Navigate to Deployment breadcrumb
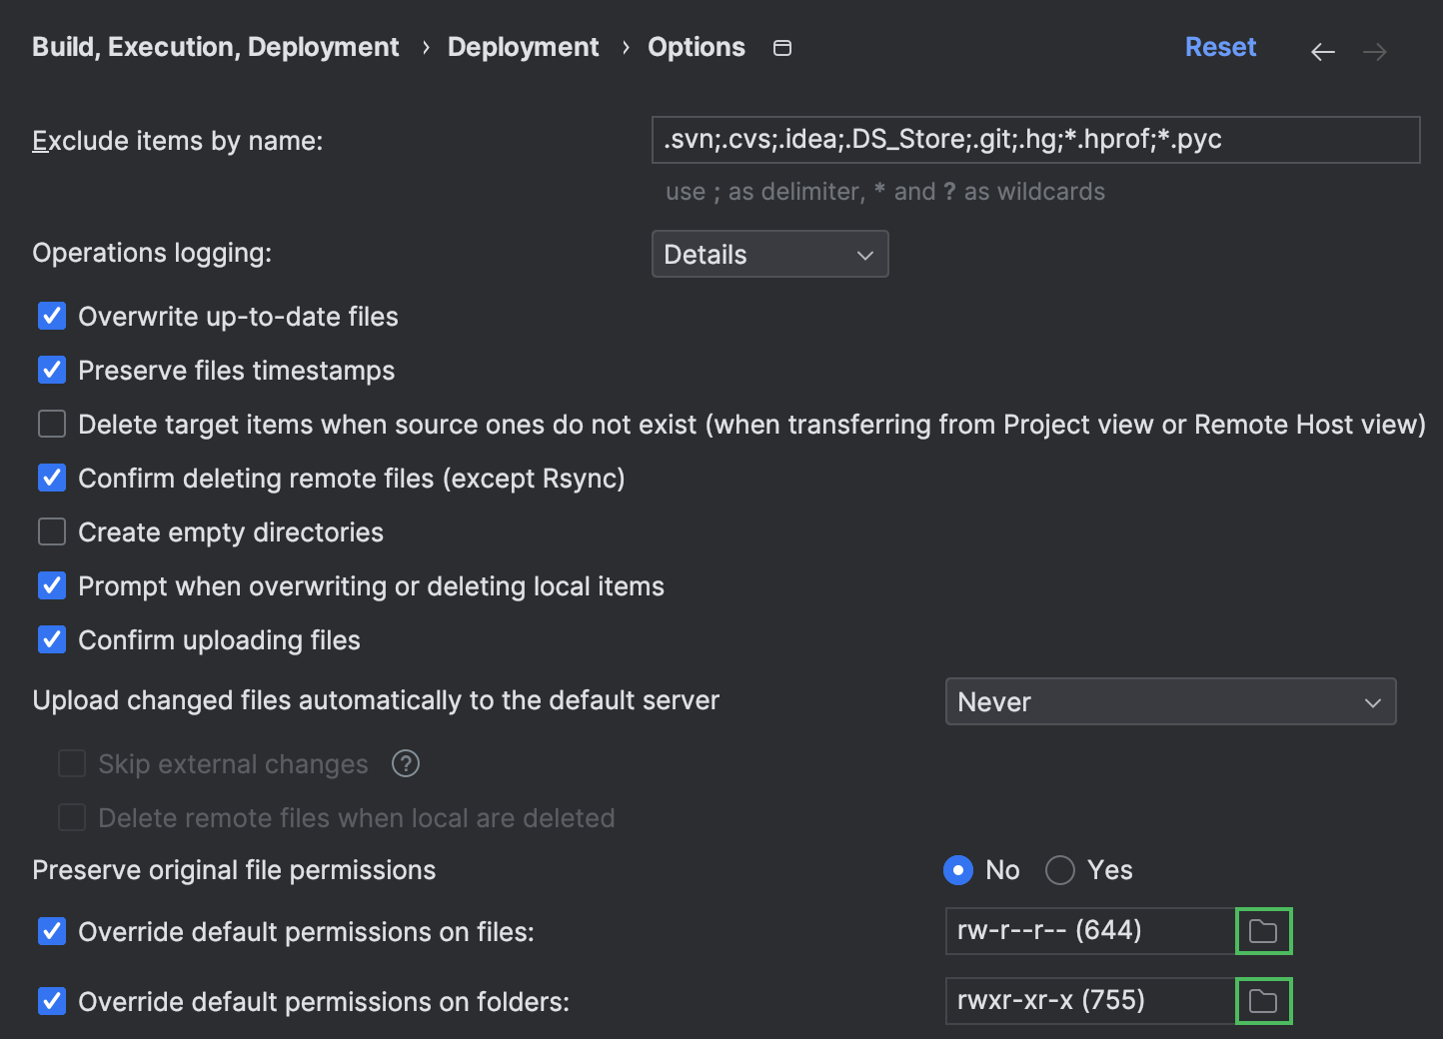Screen dimensions: 1443x1039 pyautogui.click(x=523, y=46)
